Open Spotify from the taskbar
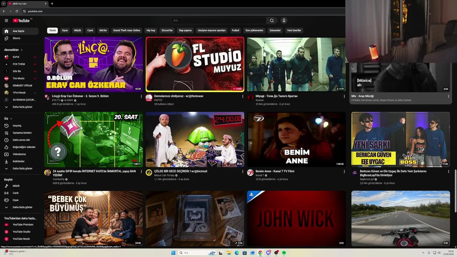 [284, 253]
